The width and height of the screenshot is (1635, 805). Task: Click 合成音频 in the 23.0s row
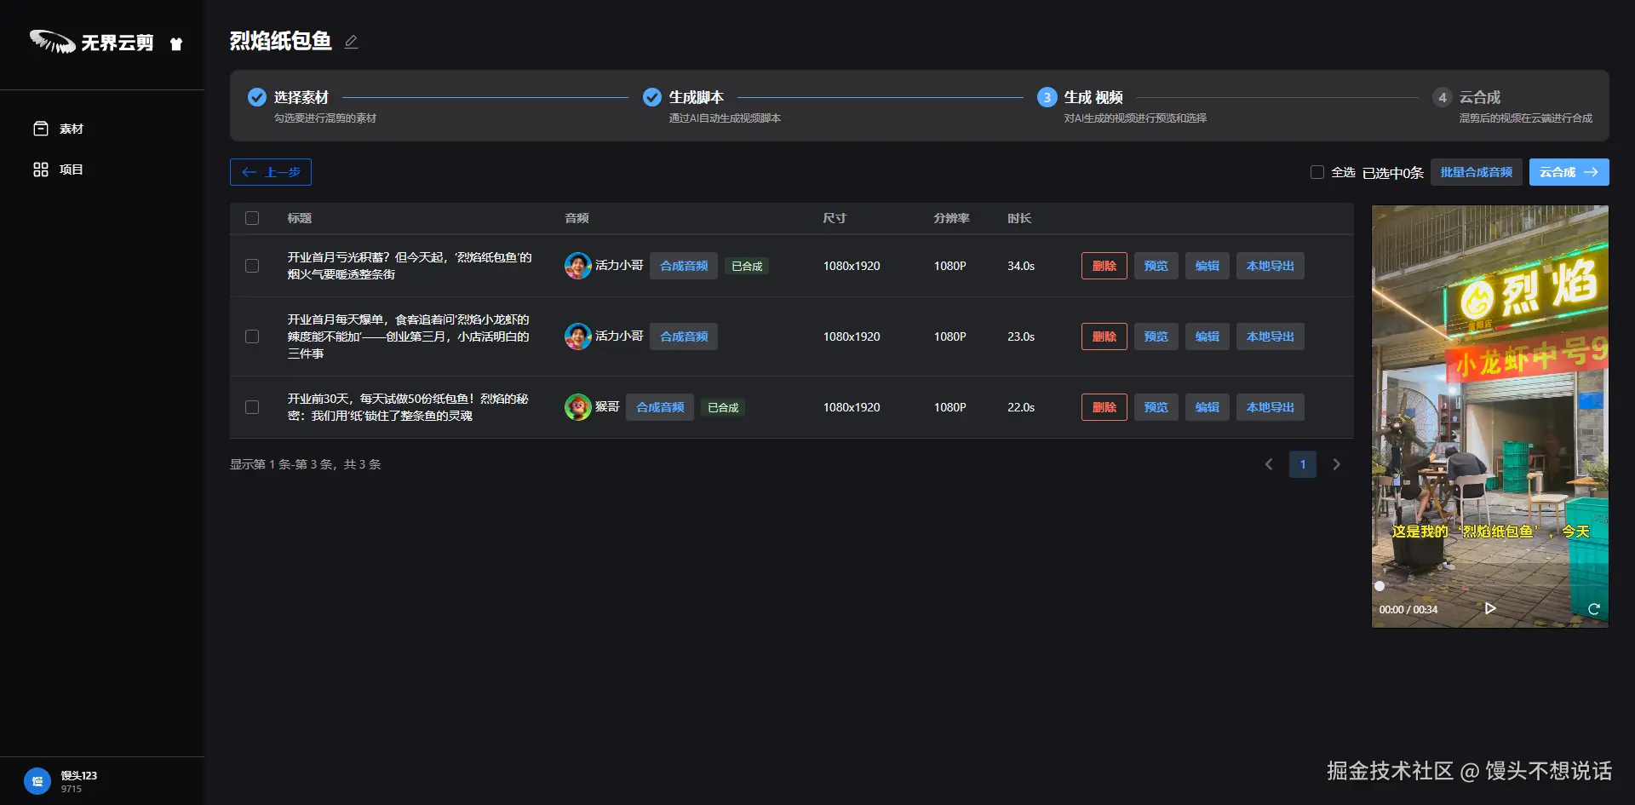pyautogui.click(x=684, y=336)
